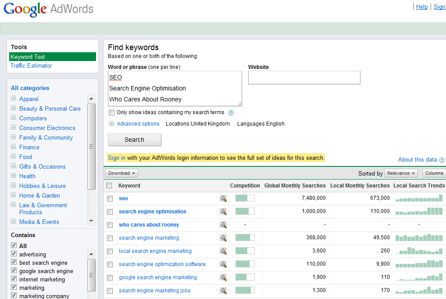Open the Columns button
This screenshot has width=446, height=299.
434,173
